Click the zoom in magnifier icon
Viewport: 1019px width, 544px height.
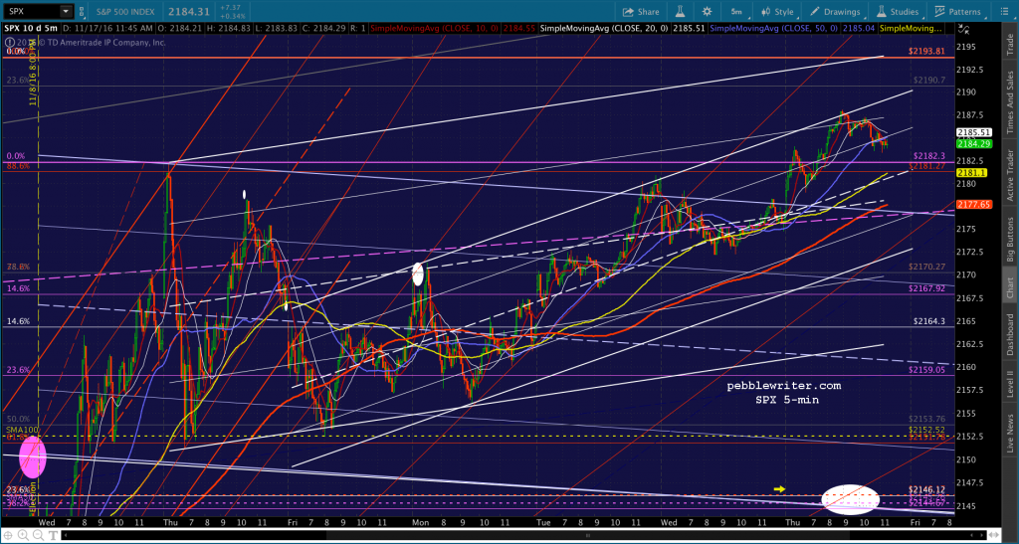(23, 536)
